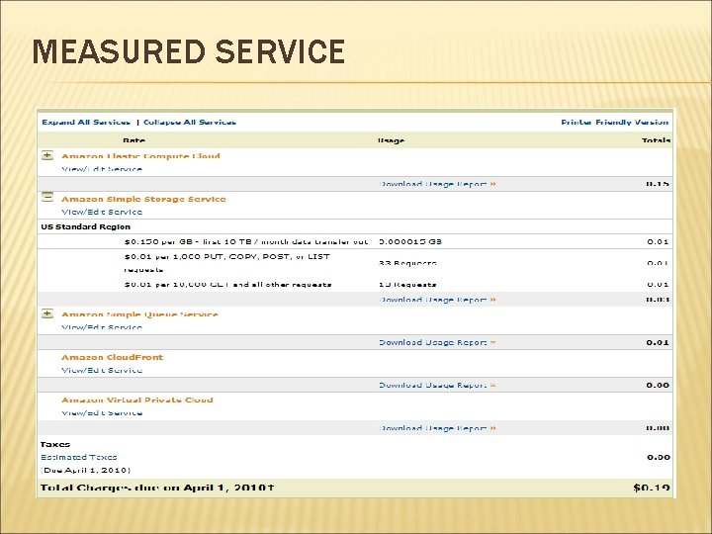This screenshot has width=712, height=534.
Task: Click the Estimated Taxes link
Action: click(x=79, y=457)
